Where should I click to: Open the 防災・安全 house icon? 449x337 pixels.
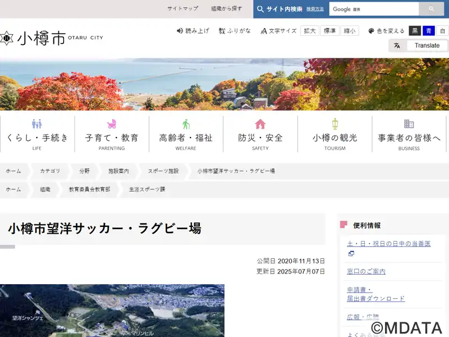click(x=260, y=124)
